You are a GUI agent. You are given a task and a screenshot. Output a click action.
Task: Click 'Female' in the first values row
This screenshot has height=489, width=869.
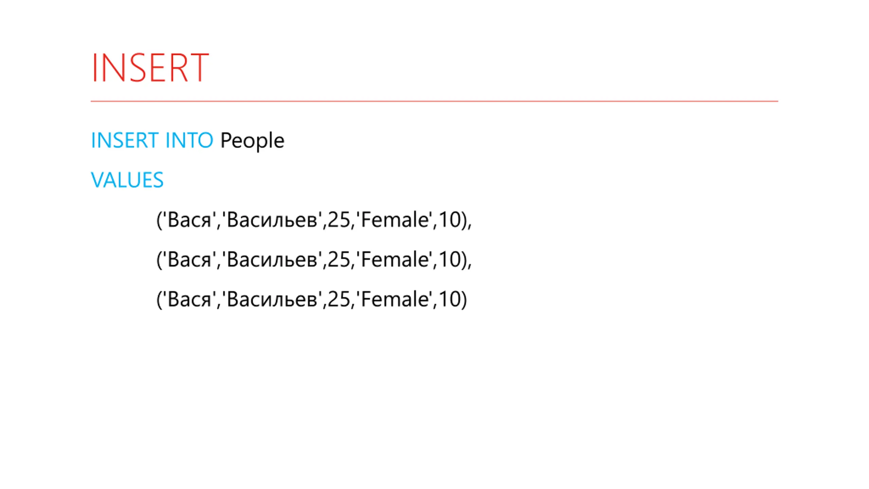pos(394,220)
